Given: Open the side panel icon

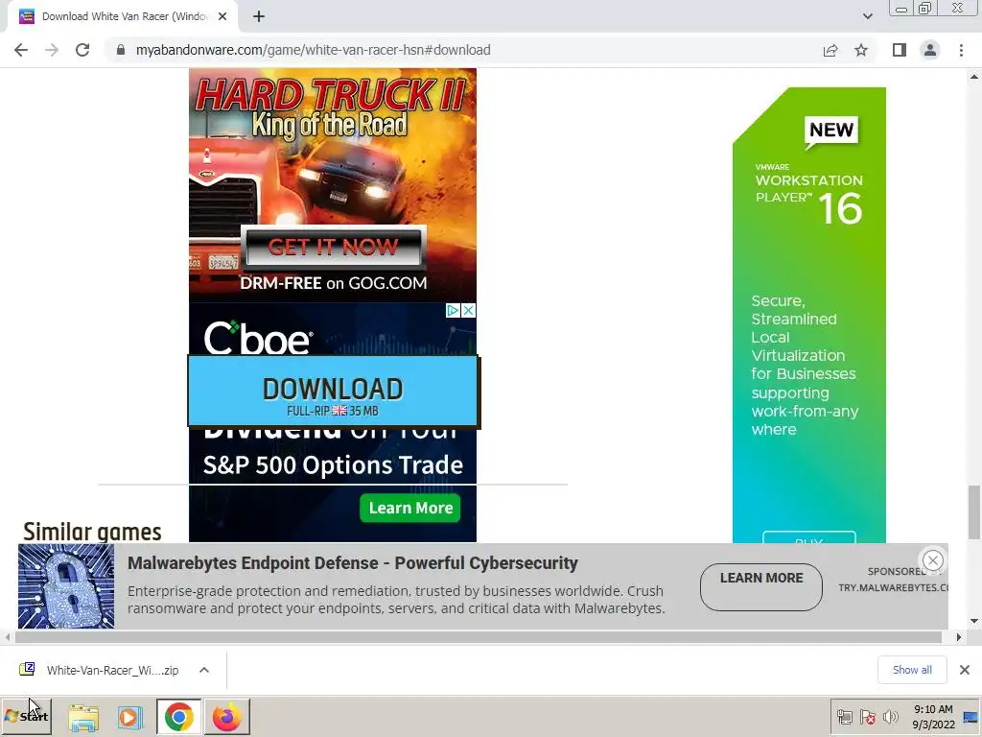Looking at the screenshot, I should point(900,50).
